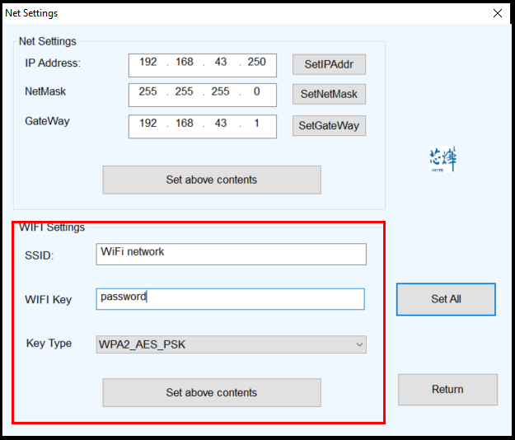Focus the SSID text field
The width and height of the screenshot is (515, 440).
pyautogui.click(x=231, y=253)
